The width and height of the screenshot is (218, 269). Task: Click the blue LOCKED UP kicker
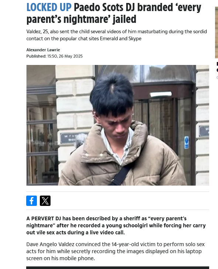tap(49, 7)
